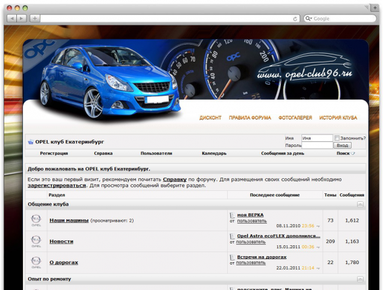383x290 pixels.
Task: Focus the Пароль password field
Action: (317, 146)
